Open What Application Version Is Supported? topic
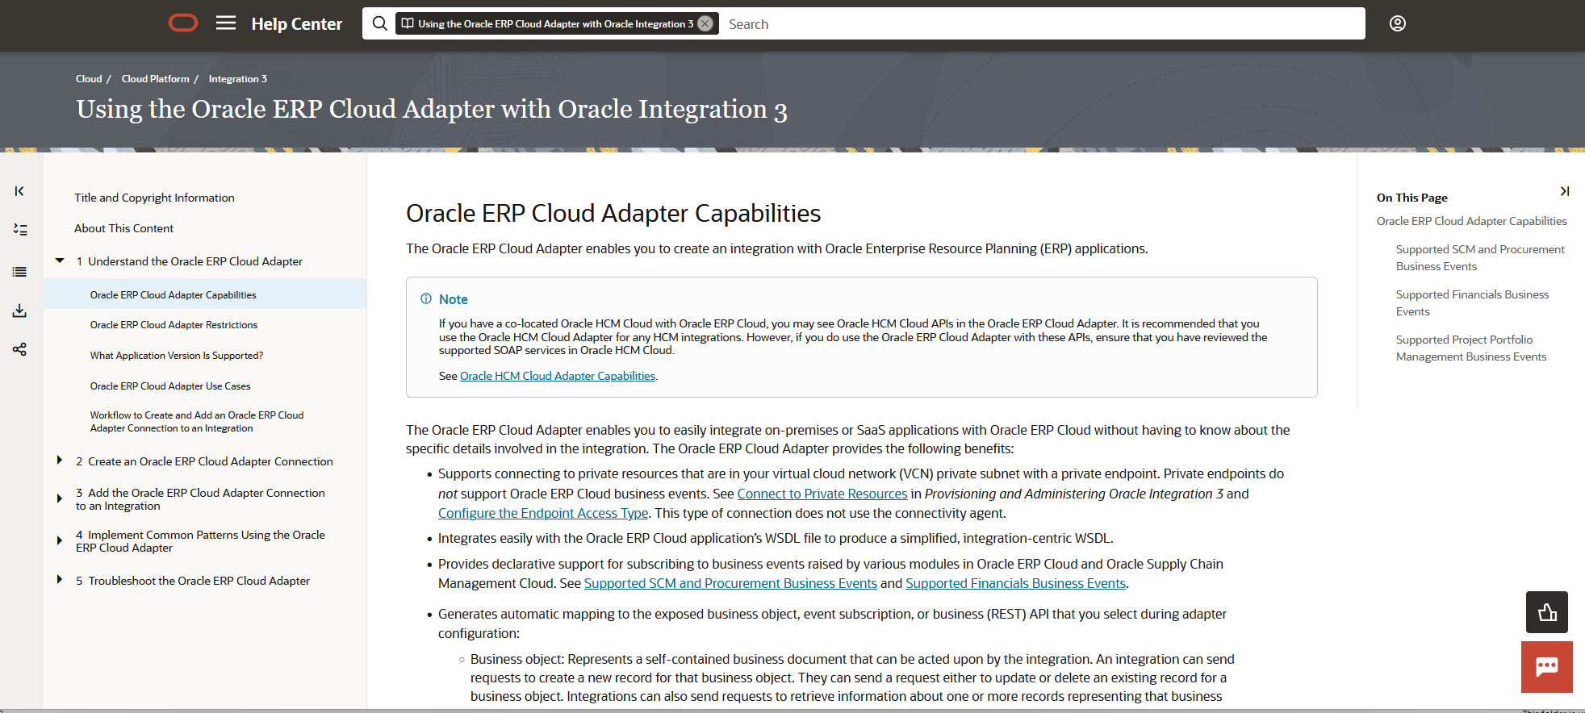 pyautogui.click(x=176, y=356)
